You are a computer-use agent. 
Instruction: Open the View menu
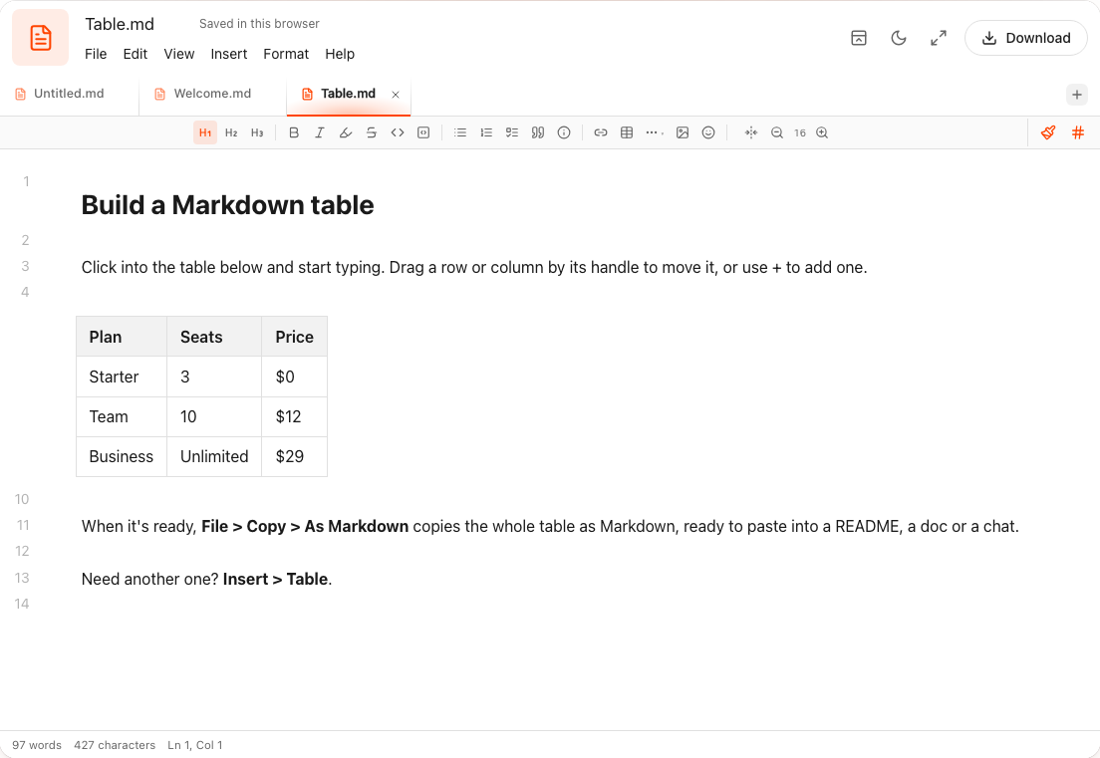pos(179,54)
